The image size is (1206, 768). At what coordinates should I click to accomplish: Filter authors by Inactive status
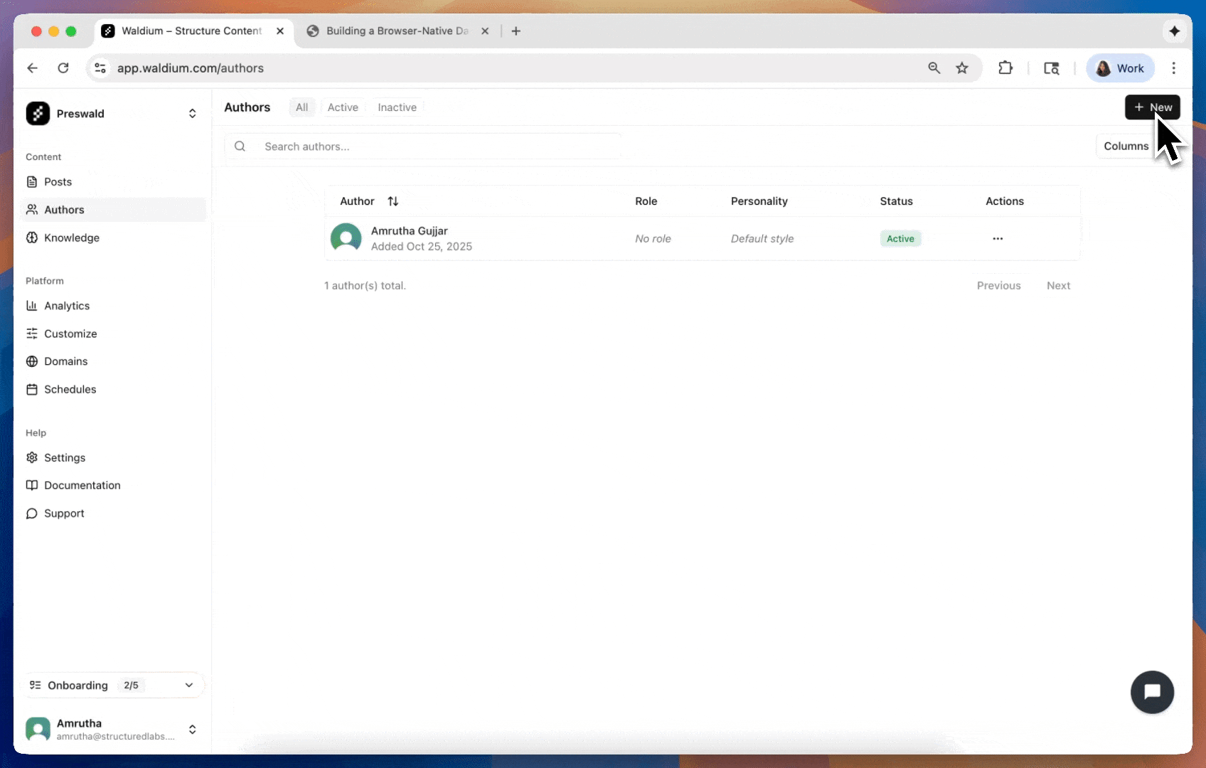tap(396, 107)
